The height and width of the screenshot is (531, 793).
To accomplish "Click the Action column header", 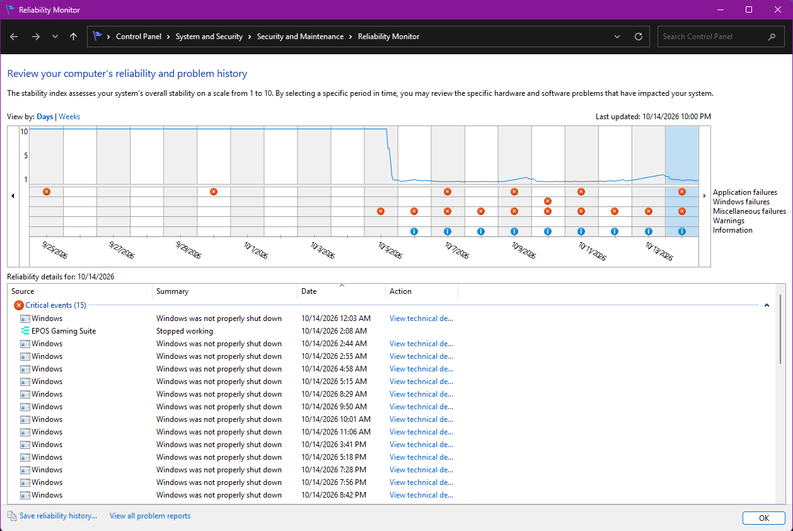I will (421, 291).
